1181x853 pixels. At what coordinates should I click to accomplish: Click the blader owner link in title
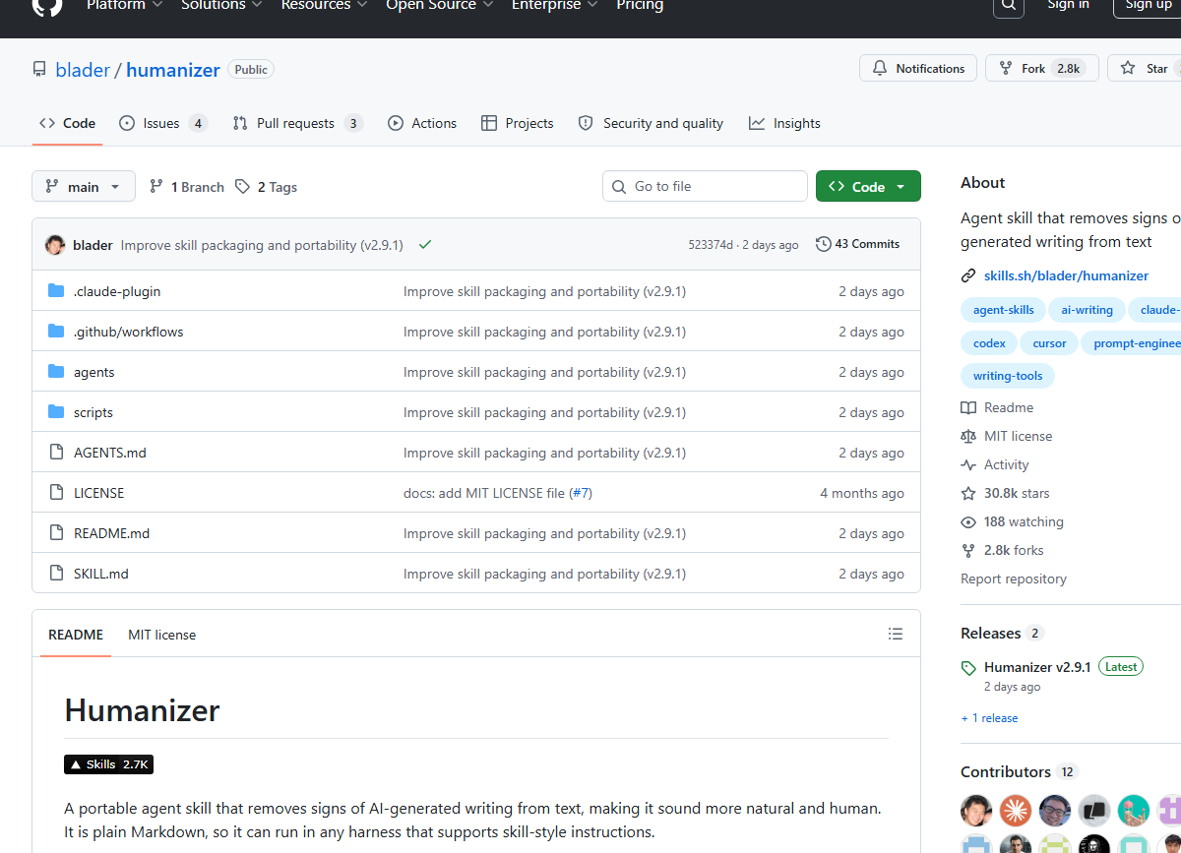[83, 70]
